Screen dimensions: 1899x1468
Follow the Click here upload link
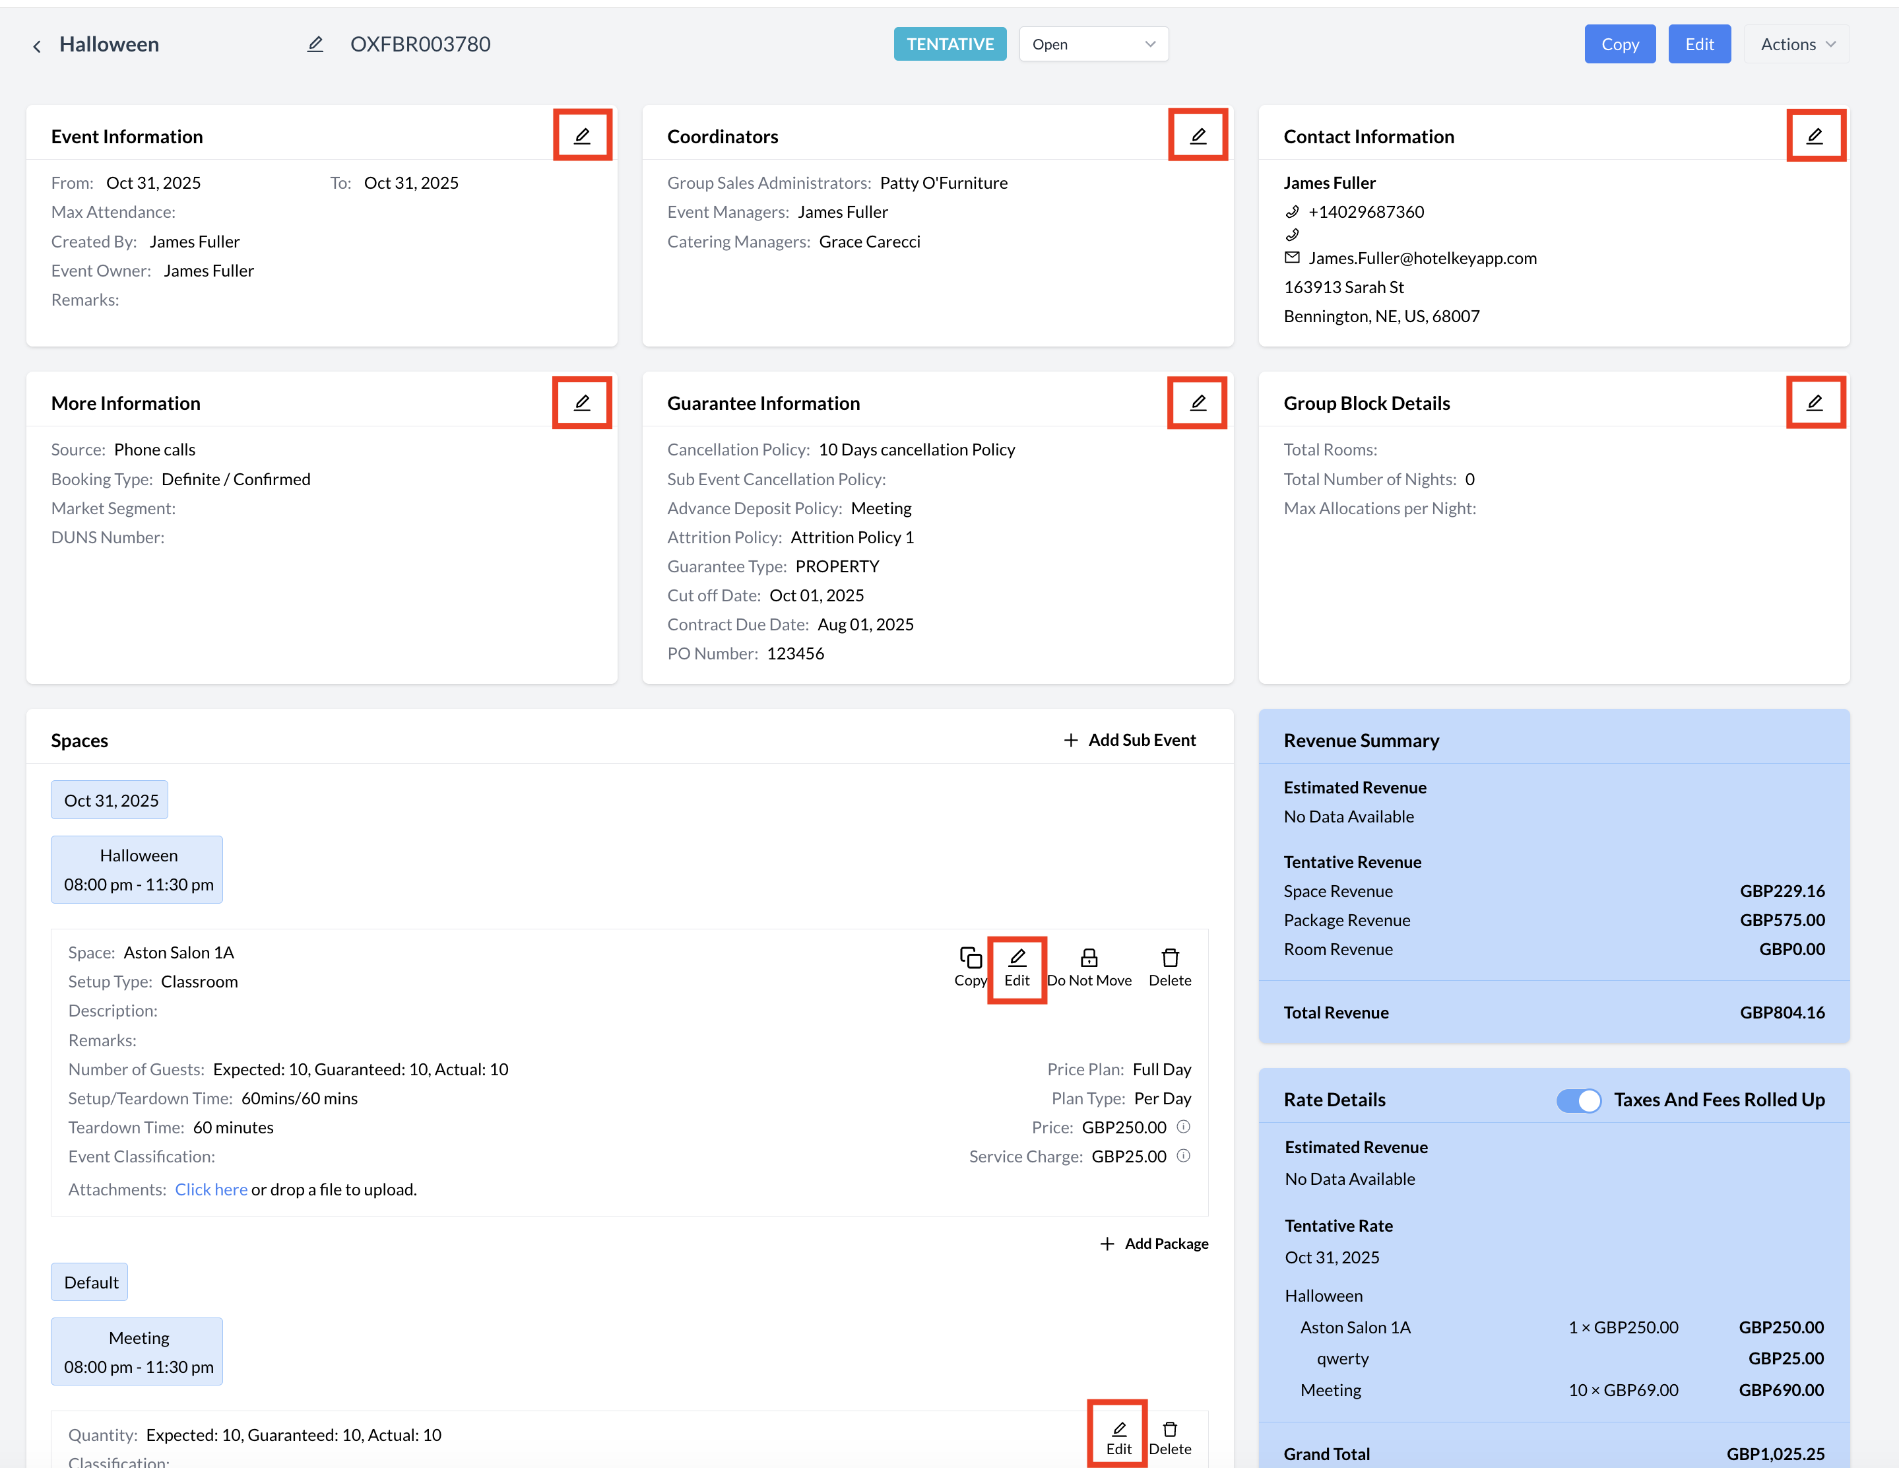point(210,1189)
